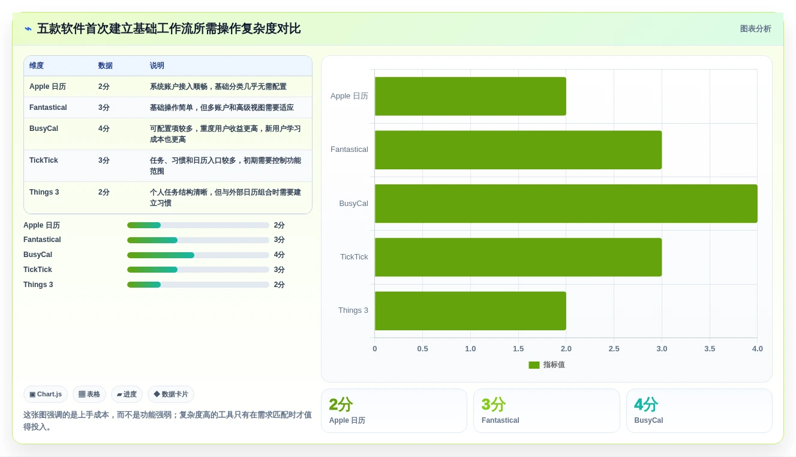Image resolution: width=796 pixels, height=457 pixels.
Task: Click the Things 3 chart axis label
Action: coord(353,310)
